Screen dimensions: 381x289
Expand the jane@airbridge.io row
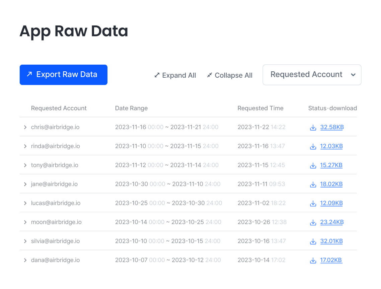pos(25,184)
